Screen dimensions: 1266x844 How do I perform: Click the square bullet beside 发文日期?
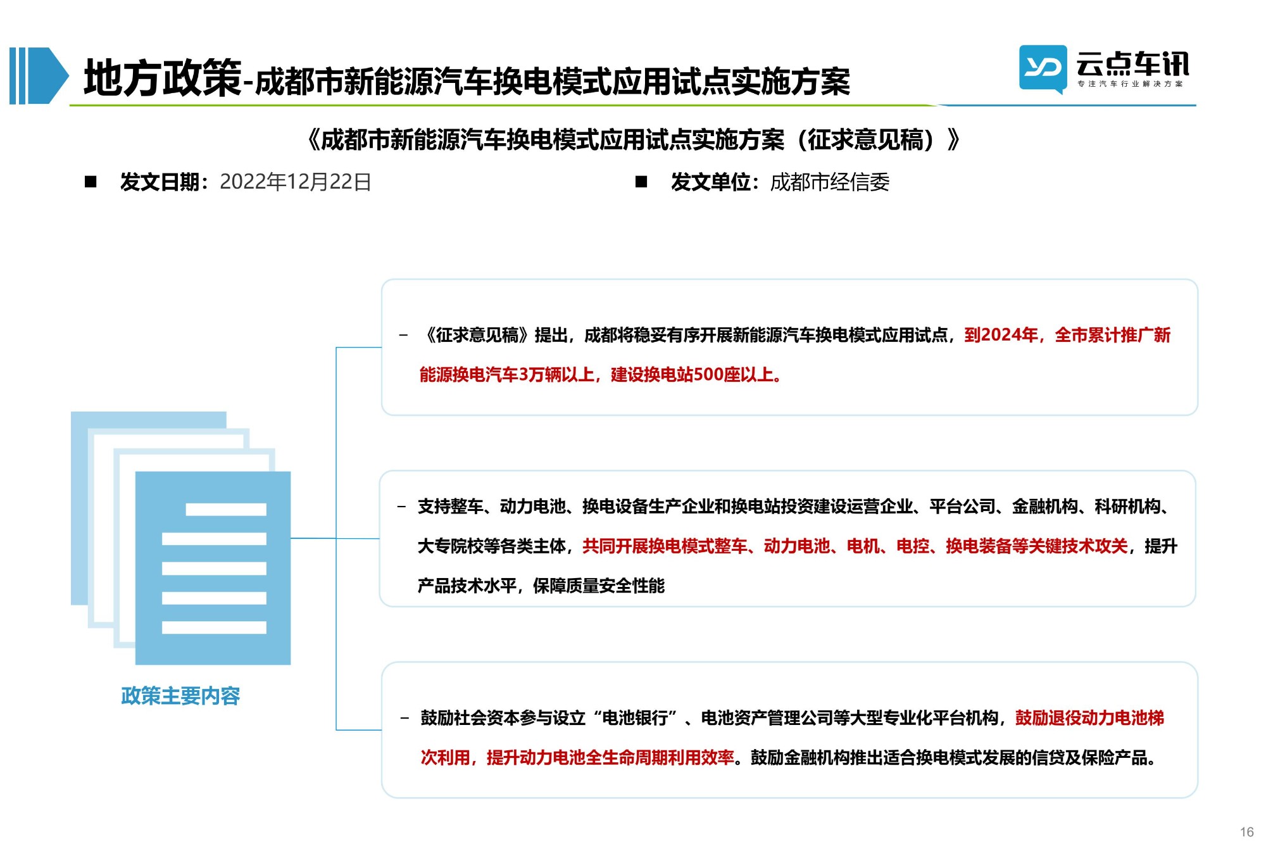tap(91, 182)
